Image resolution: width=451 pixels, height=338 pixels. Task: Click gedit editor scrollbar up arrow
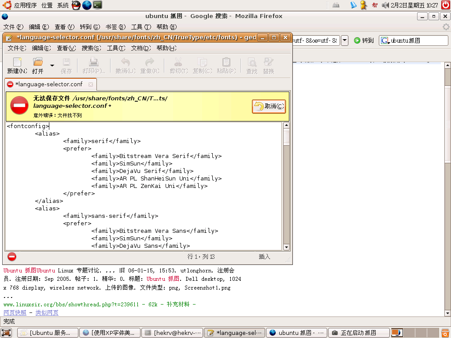(x=286, y=125)
